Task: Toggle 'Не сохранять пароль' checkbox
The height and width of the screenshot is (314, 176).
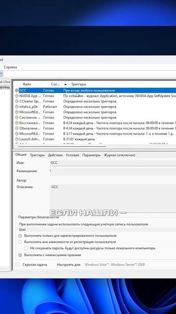Action: (x=26, y=248)
